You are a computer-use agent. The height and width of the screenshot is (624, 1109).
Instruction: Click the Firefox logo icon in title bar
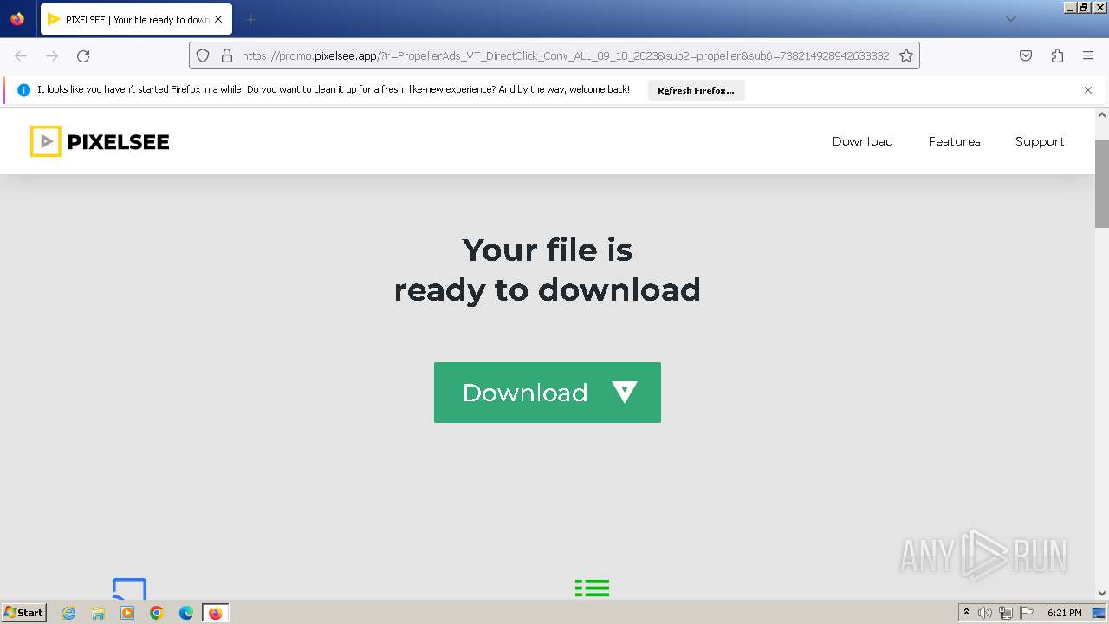pos(17,19)
